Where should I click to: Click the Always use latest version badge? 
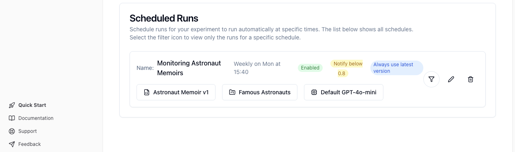point(396,68)
